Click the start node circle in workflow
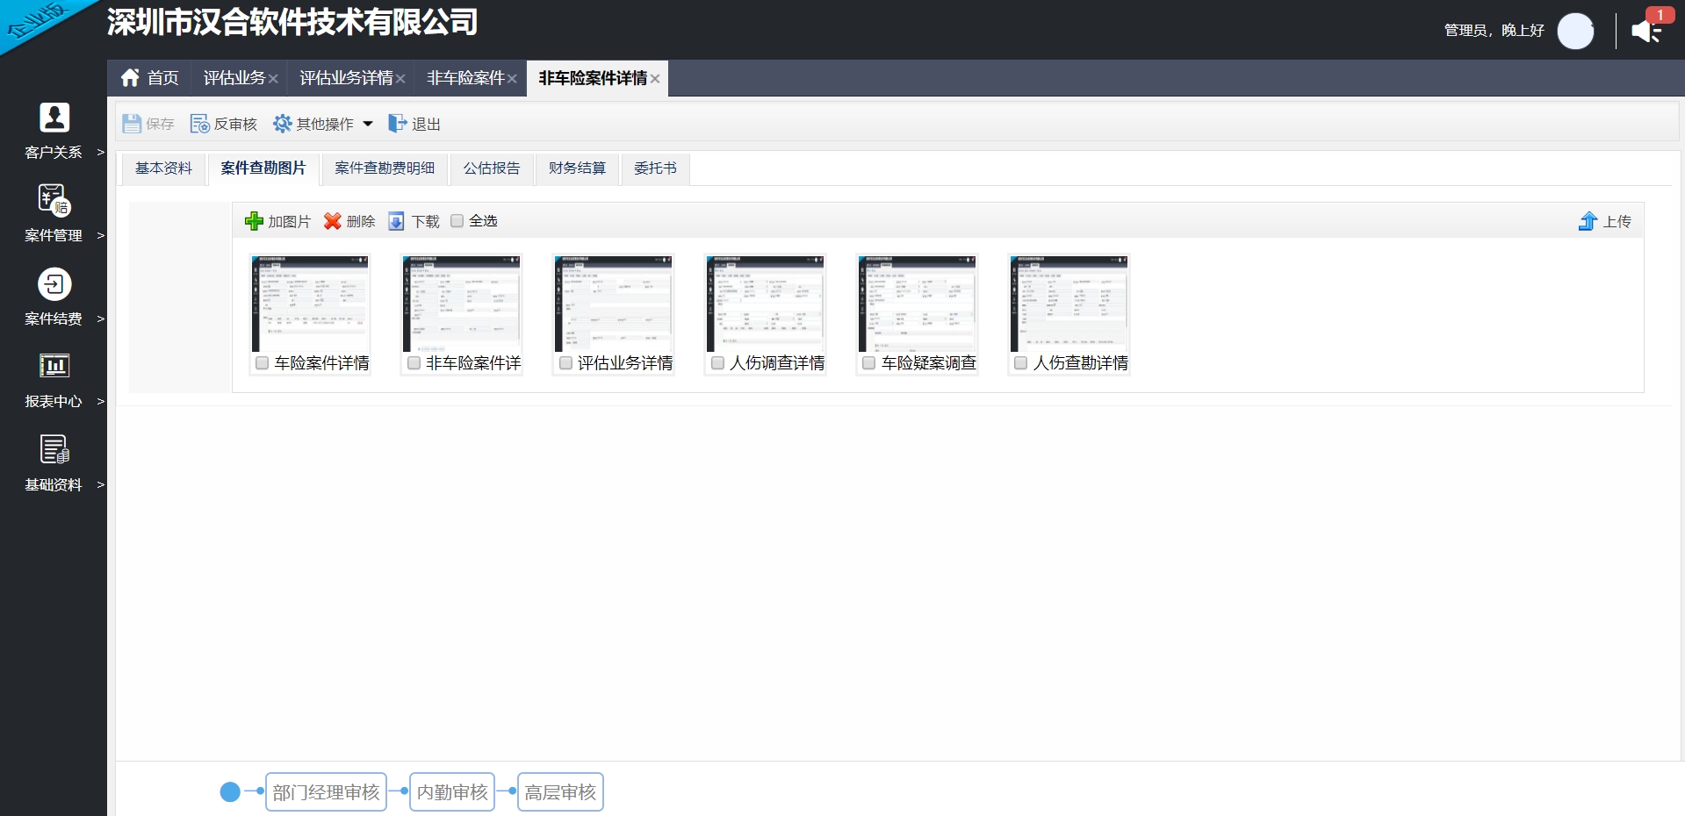Screen dimensions: 1685x816 tap(230, 792)
